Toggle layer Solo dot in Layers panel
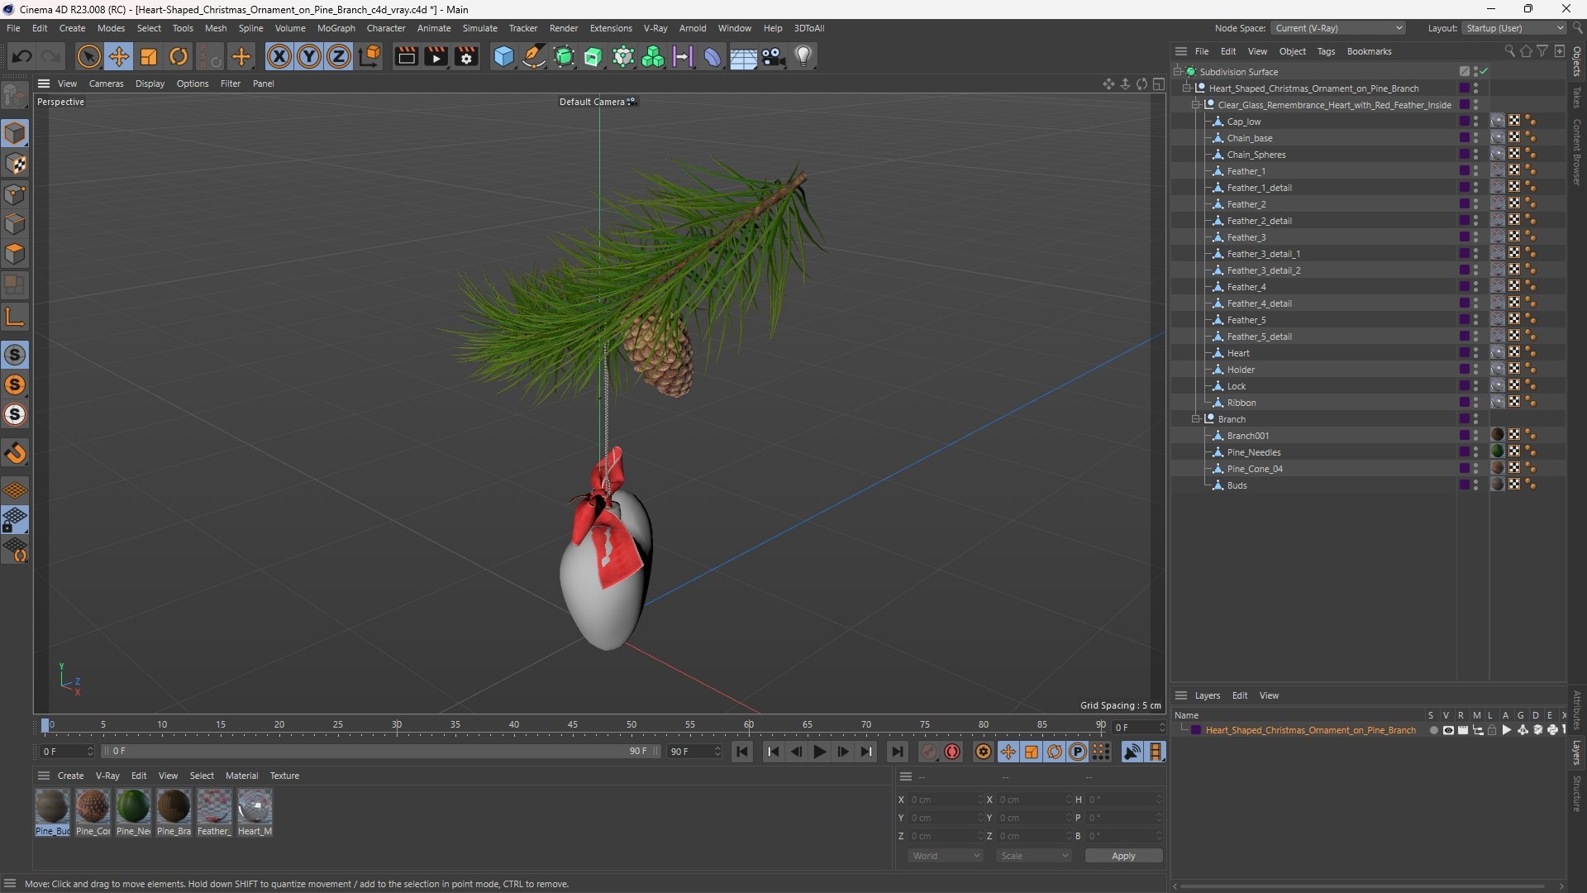Image resolution: width=1587 pixels, height=893 pixels. point(1433,730)
